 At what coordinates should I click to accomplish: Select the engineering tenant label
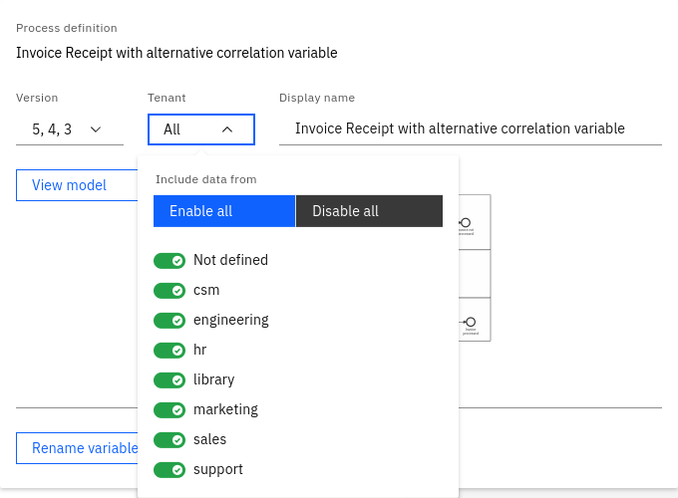coord(230,321)
